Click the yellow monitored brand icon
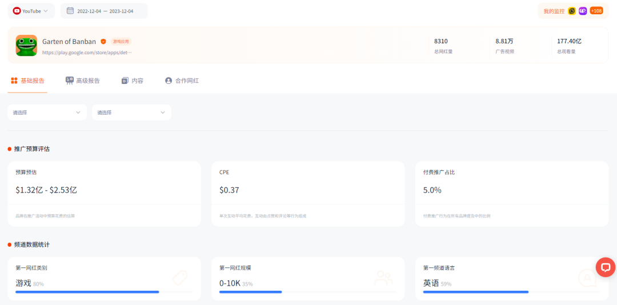This screenshot has height=305, width=617. (x=572, y=11)
